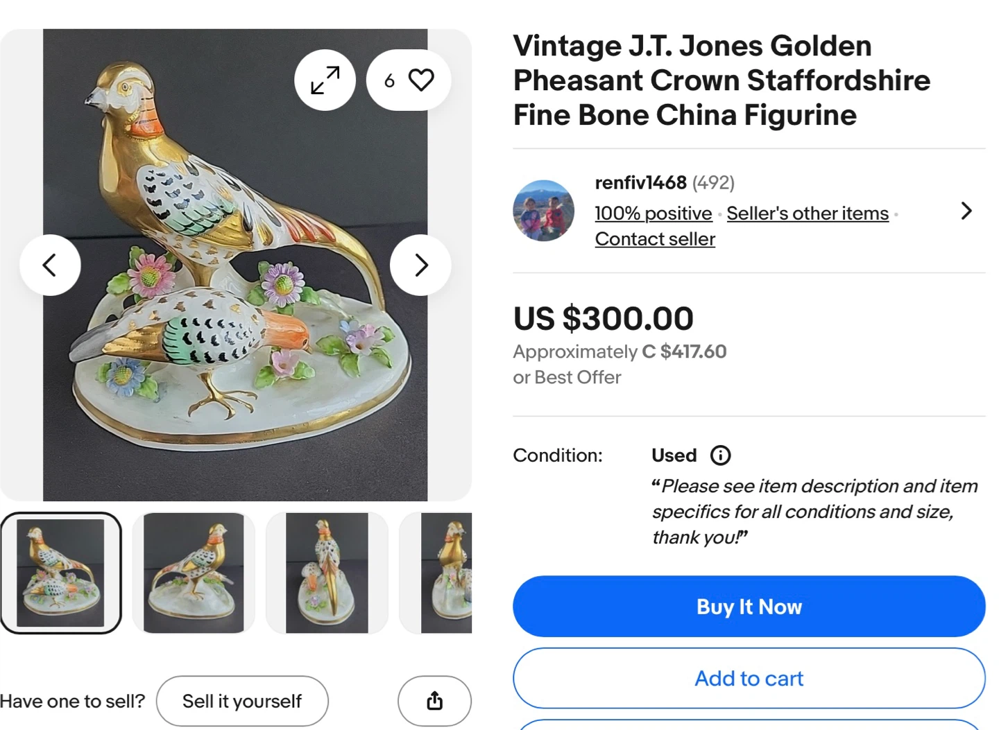Click the Add to cart button
The height and width of the screenshot is (730, 999).
click(749, 678)
